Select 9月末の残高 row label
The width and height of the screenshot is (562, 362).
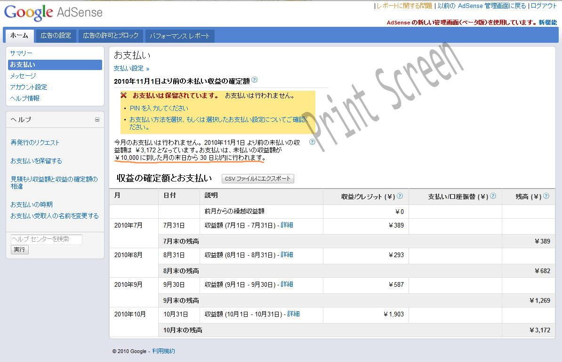[x=181, y=301]
